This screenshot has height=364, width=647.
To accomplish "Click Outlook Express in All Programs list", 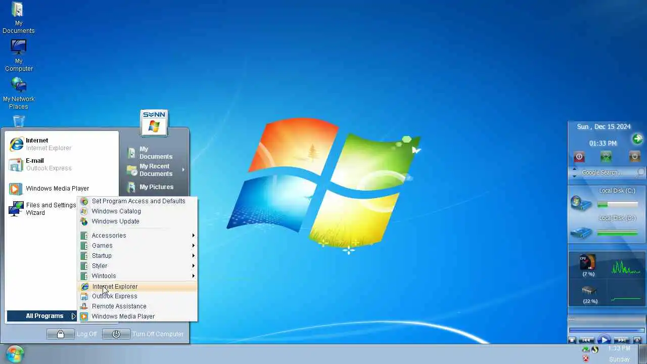I will coord(137,296).
